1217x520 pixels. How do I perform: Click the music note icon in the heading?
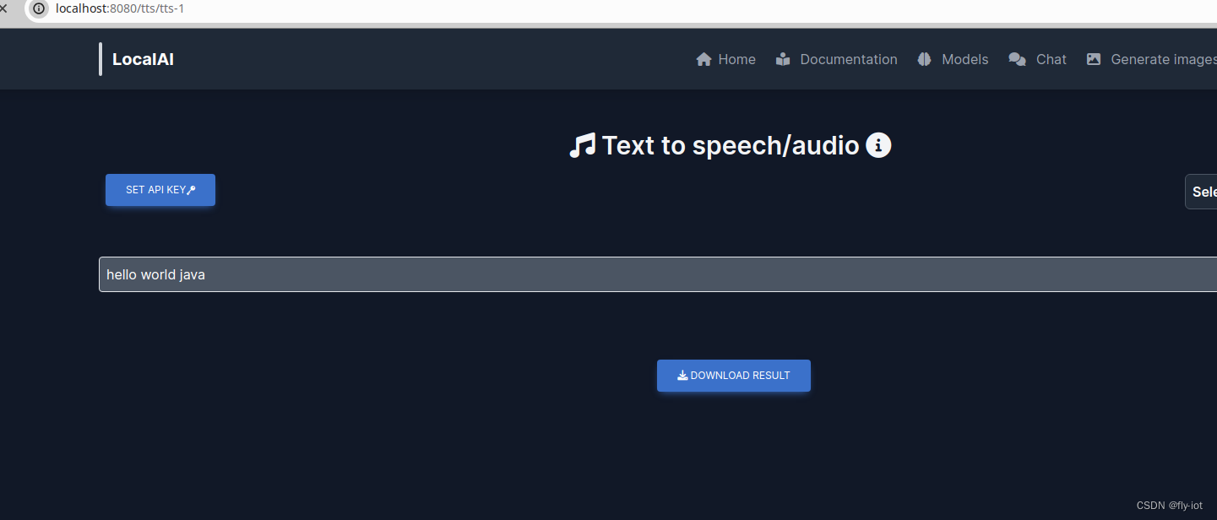583,145
